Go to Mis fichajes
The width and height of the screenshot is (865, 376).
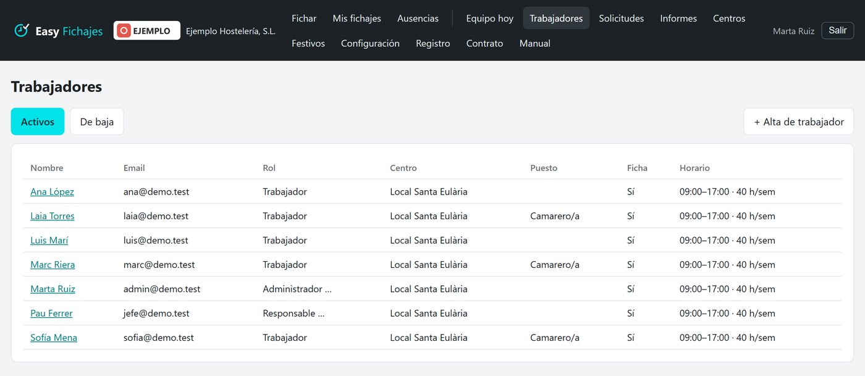click(357, 19)
